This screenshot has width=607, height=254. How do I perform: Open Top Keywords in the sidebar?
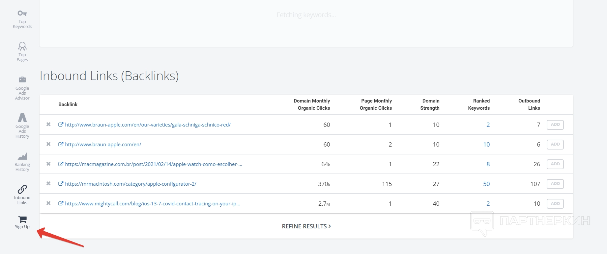coord(22,19)
